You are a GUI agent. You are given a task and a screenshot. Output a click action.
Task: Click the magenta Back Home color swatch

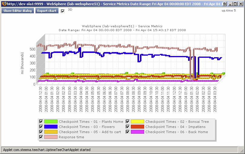137,132
